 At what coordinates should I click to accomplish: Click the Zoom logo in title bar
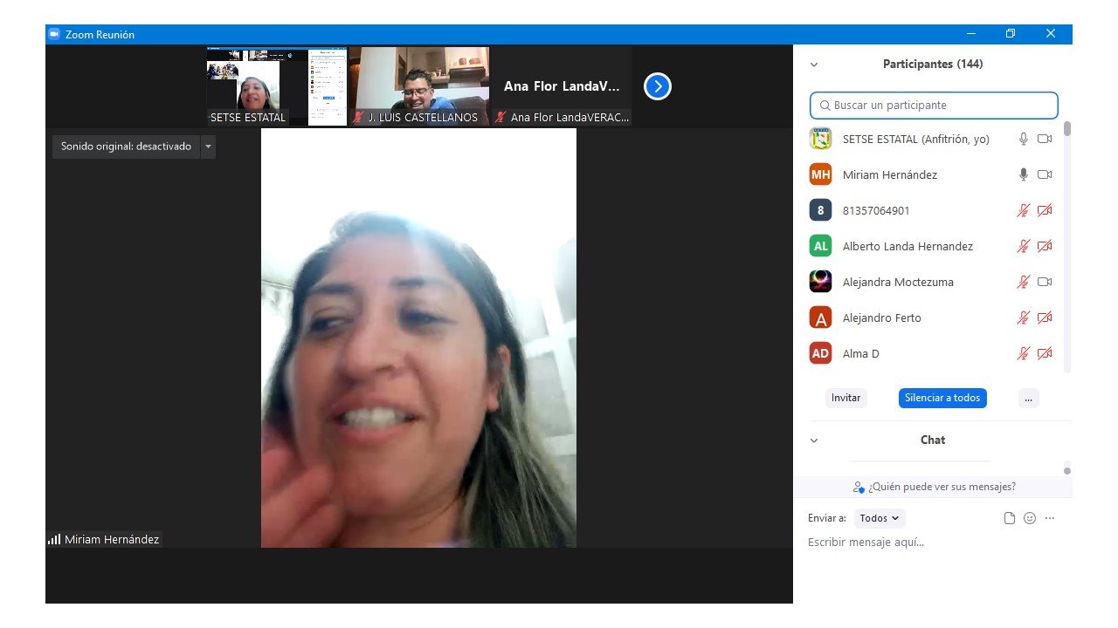(x=54, y=34)
